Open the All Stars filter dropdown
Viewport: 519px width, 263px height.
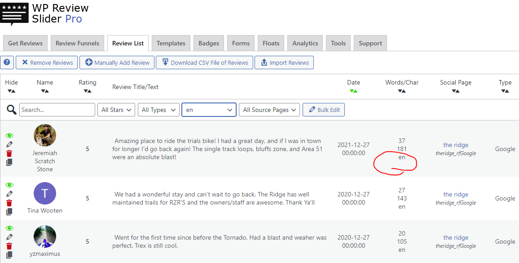[x=116, y=110]
